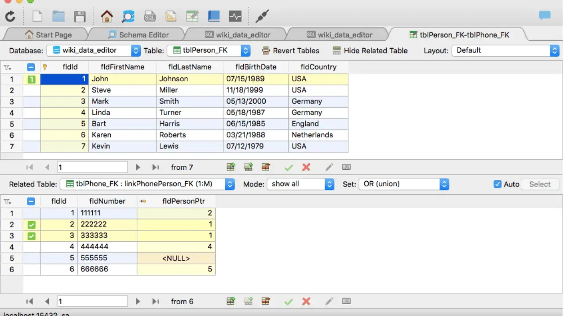The height and width of the screenshot is (316, 563).
Task: Click the refresh icon in the toolbar
Action: pyautogui.click(x=10, y=17)
